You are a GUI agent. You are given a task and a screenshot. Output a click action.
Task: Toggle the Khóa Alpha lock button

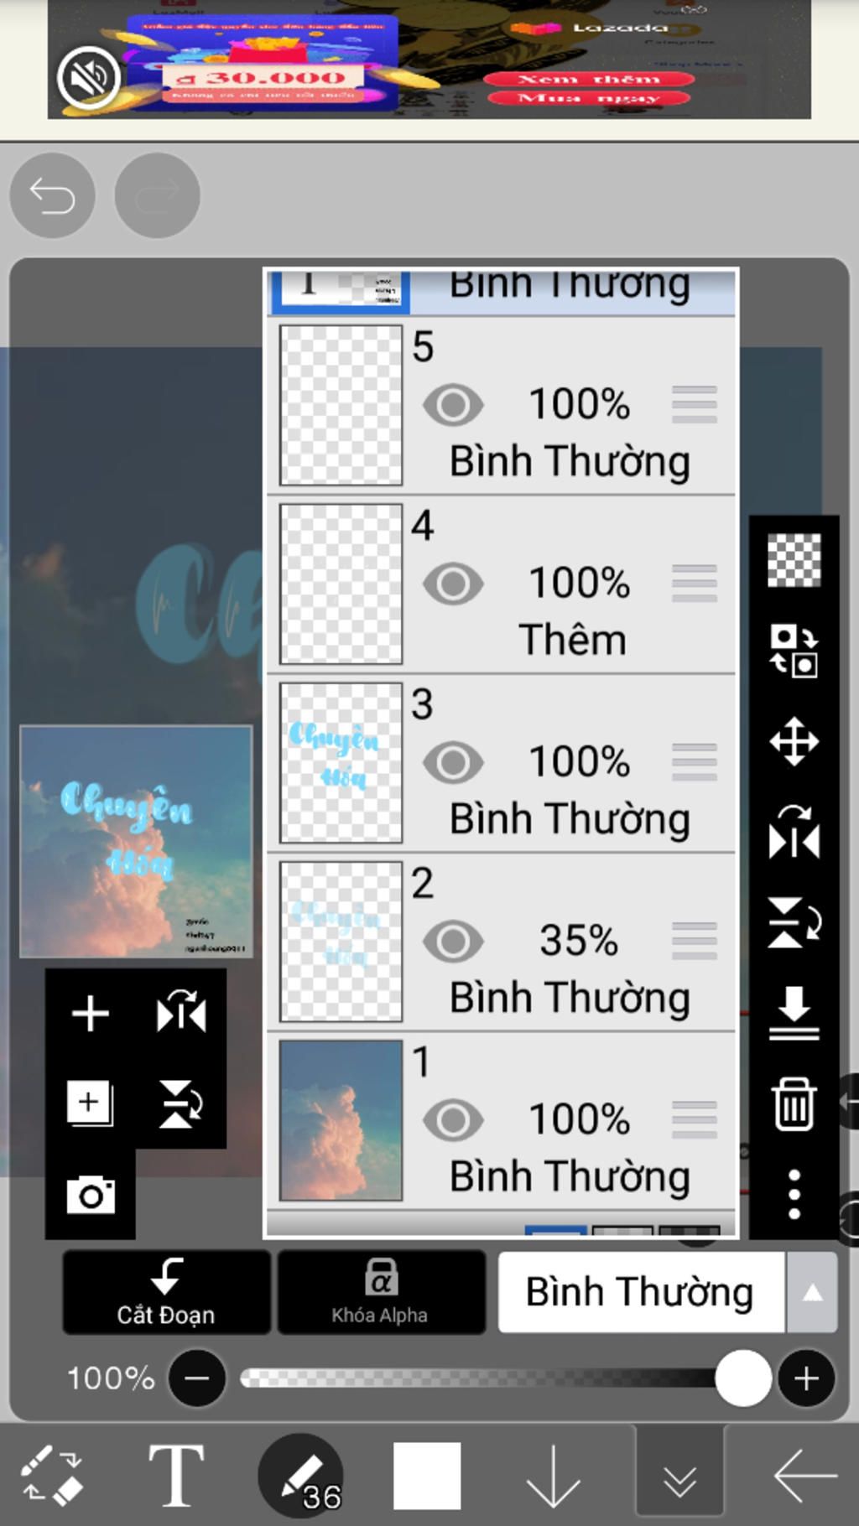[x=381, y=1292]
